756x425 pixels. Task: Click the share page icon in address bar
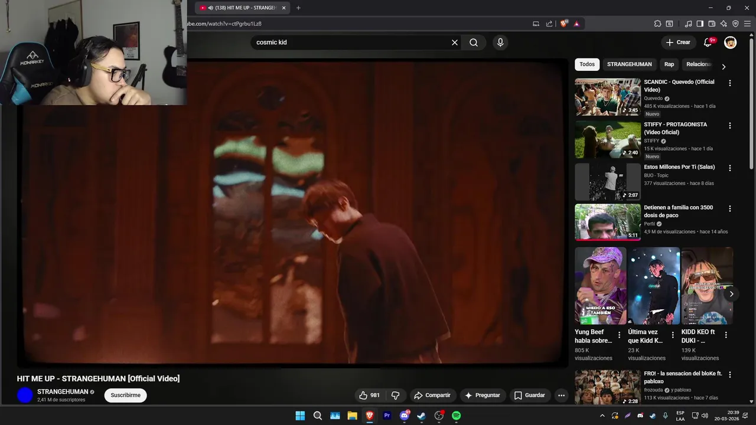pos(549,24)
